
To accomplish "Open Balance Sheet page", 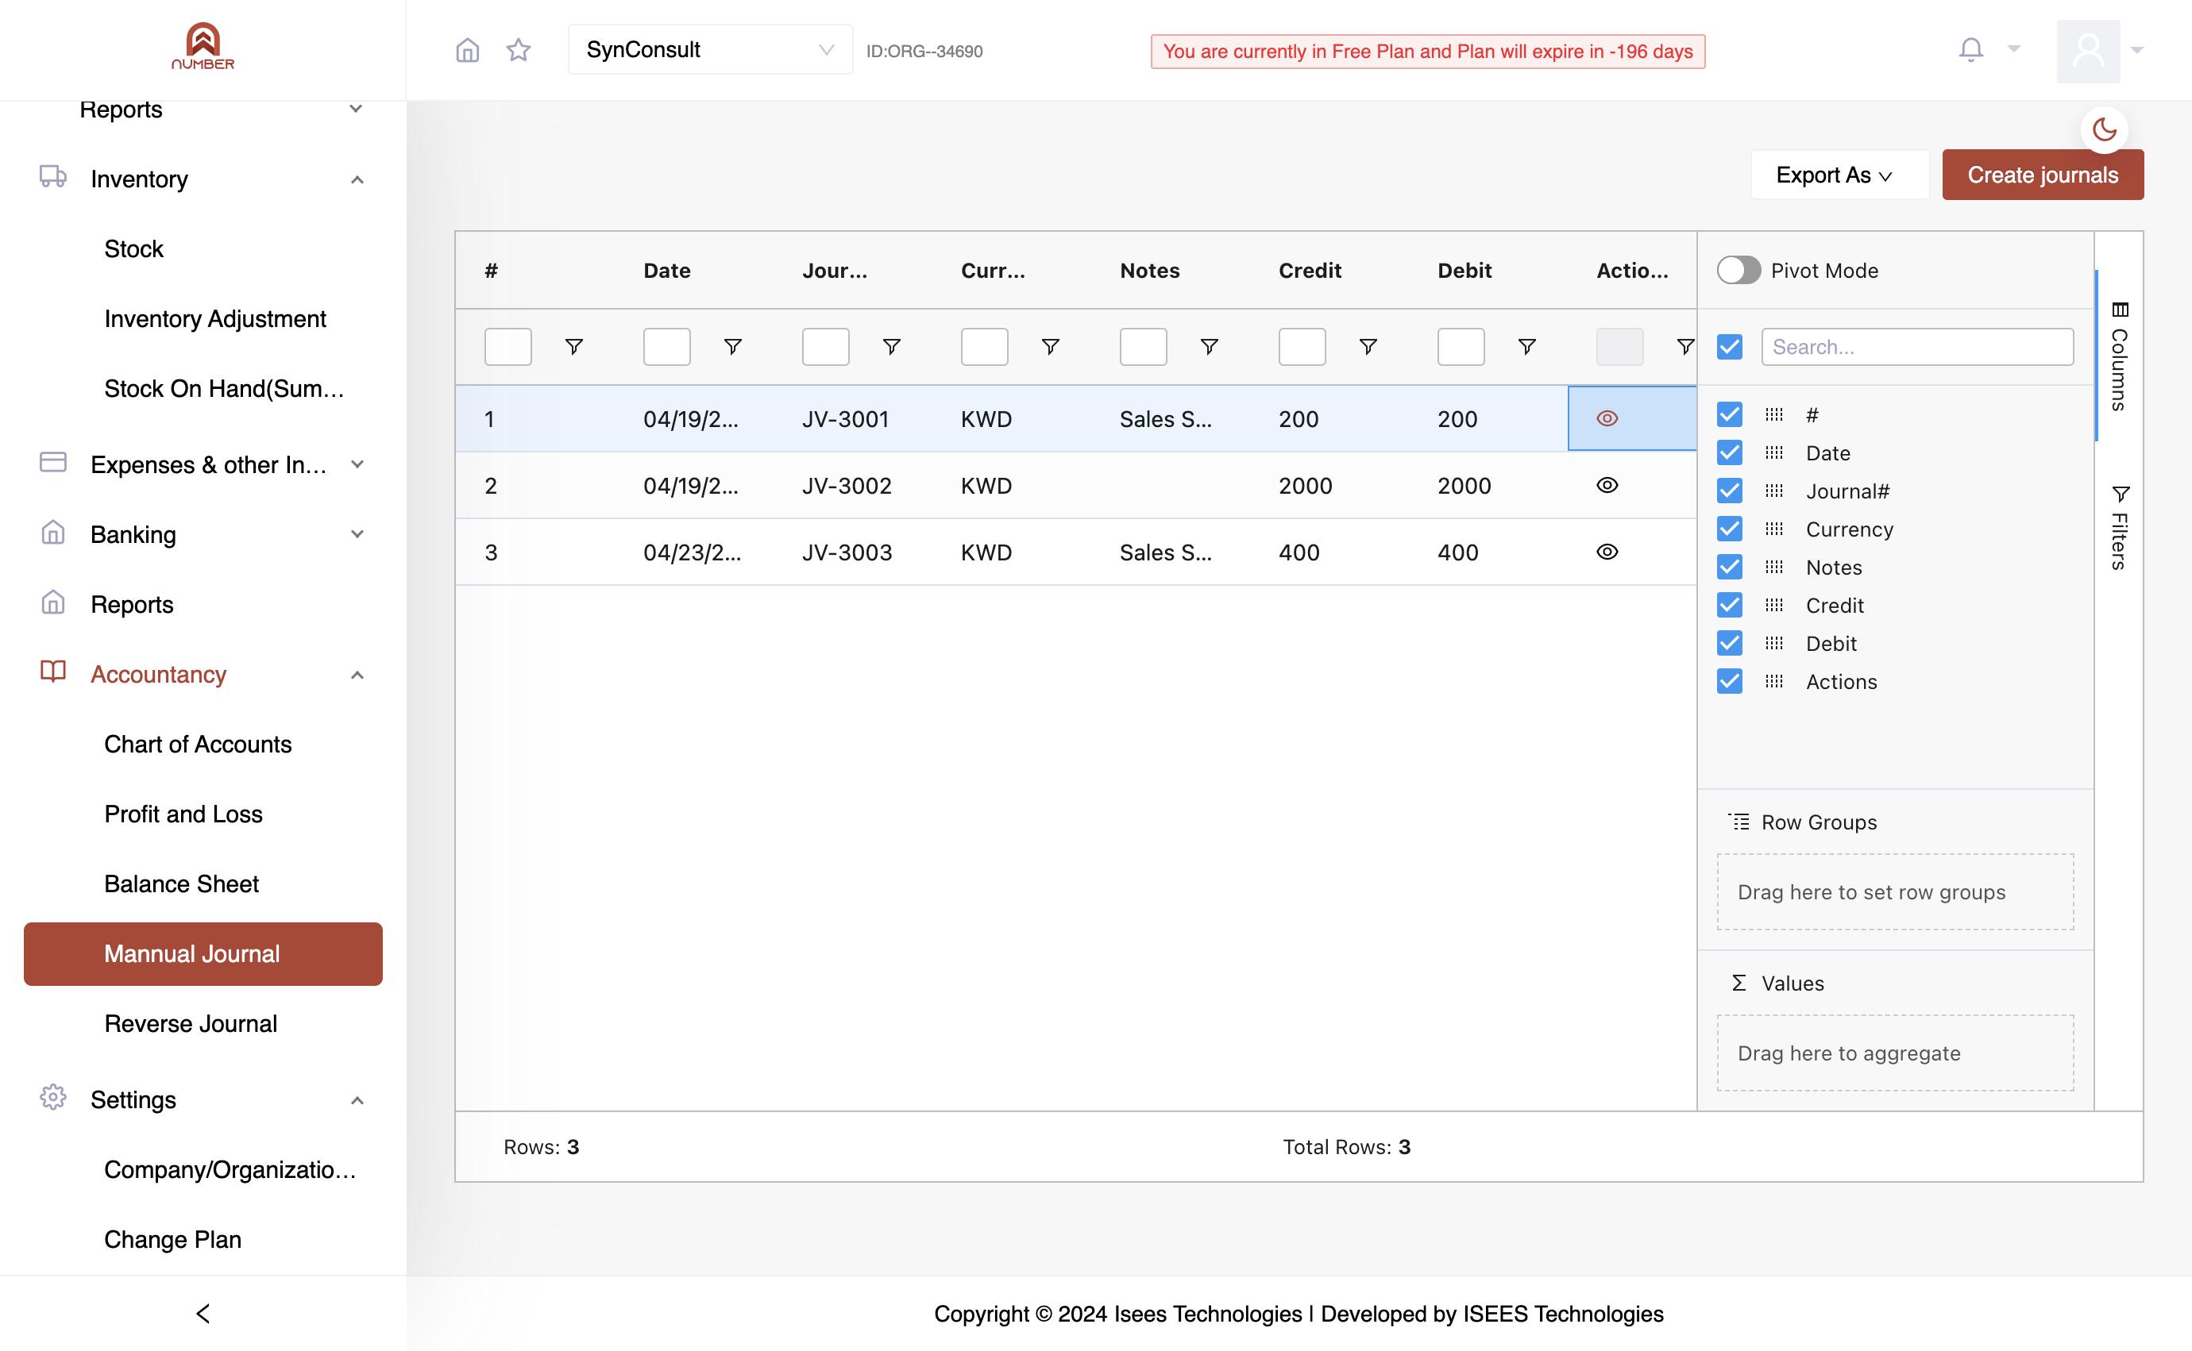I will tap(181, 883).
